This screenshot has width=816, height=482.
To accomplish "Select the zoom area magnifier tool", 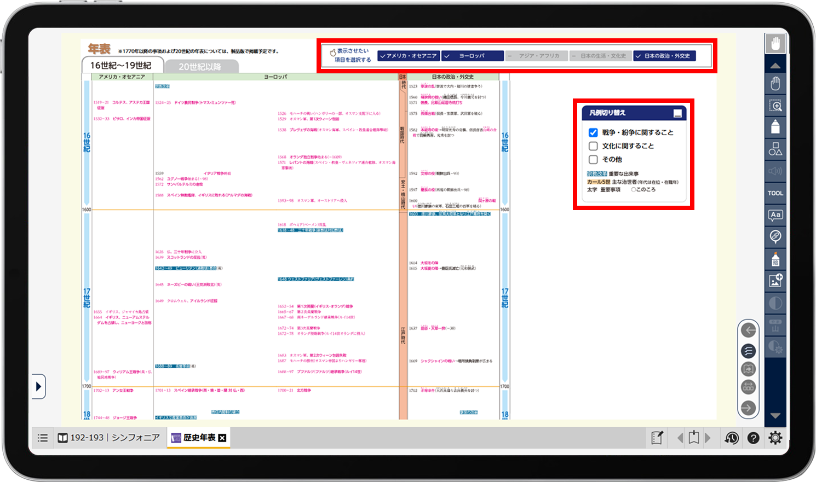I will pos(775,106).
